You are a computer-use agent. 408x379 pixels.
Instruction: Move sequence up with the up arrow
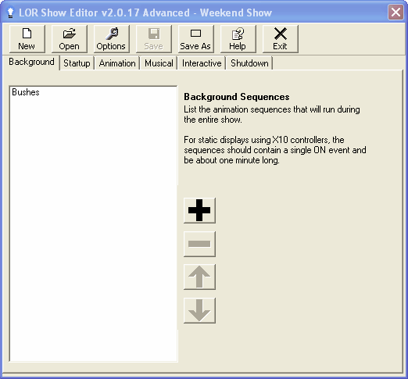[199, 277]
